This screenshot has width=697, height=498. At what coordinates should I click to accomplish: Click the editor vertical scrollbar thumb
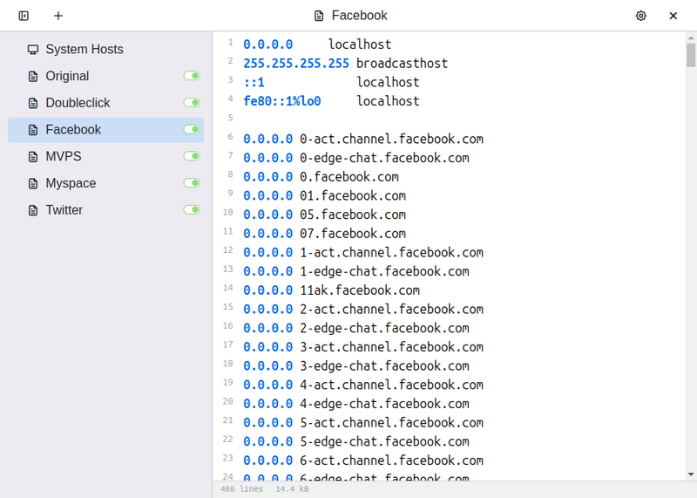tap(691, 55)
